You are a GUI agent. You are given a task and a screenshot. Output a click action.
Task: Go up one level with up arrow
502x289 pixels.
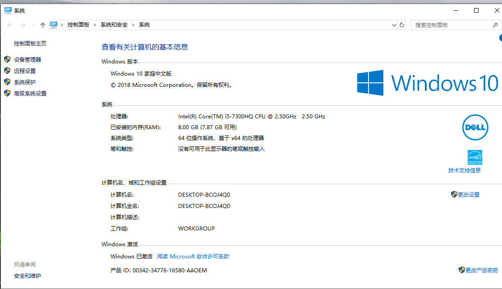coord(42,25)
